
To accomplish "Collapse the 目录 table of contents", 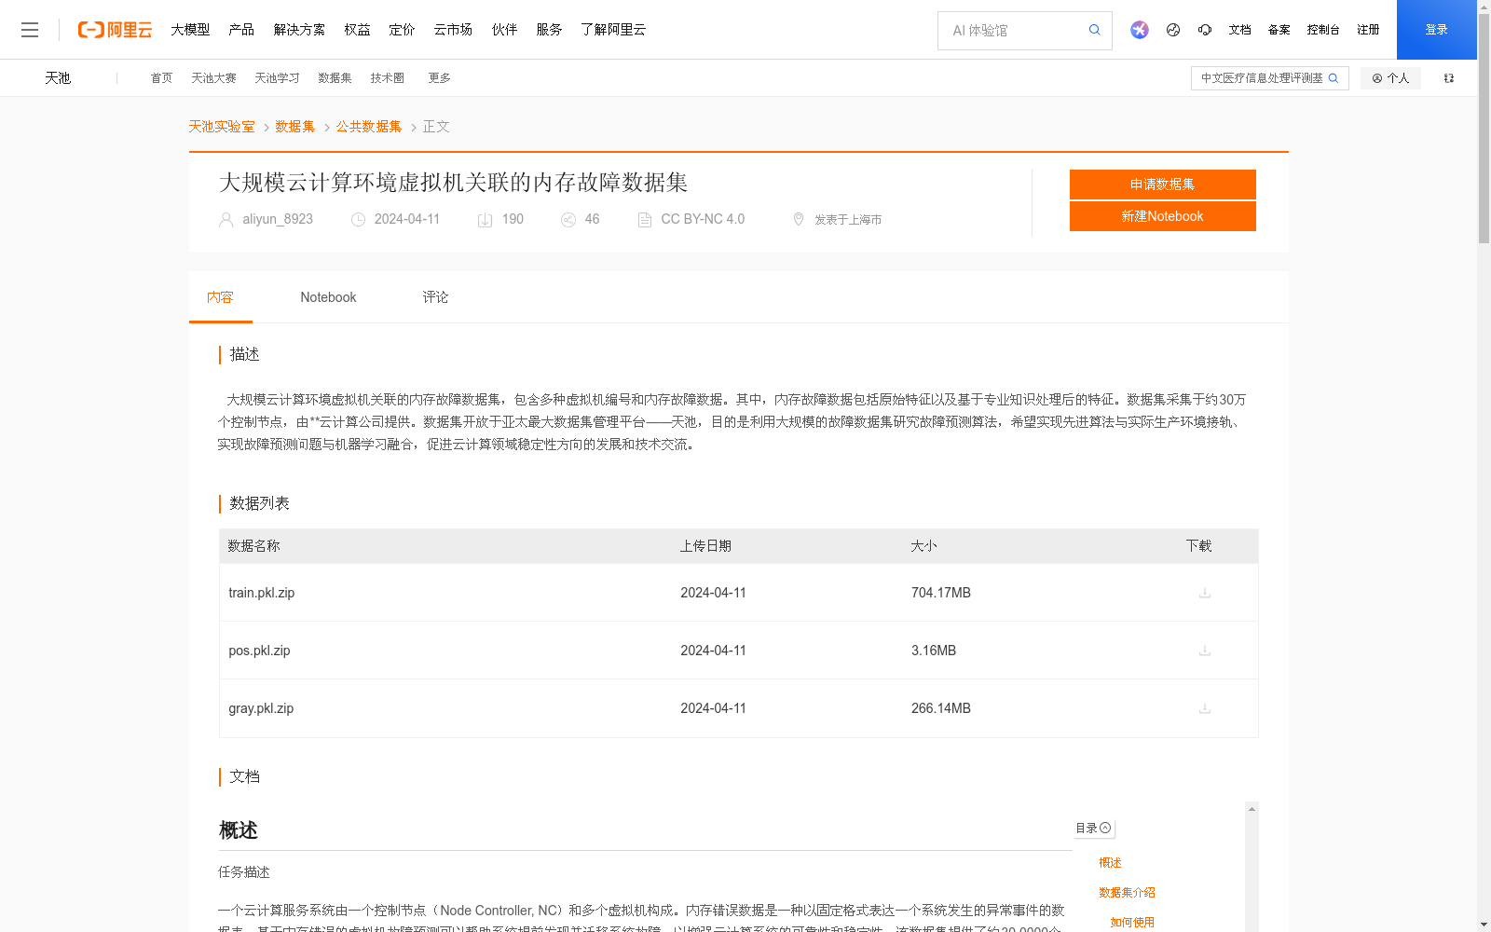I will [1094, 828].
